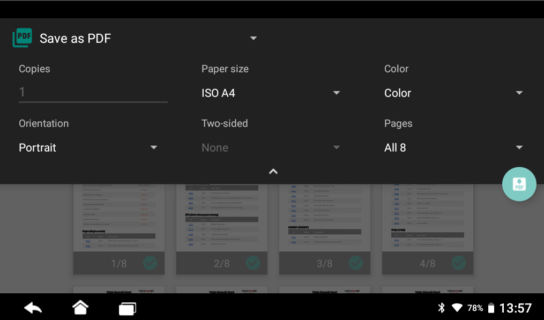The width and height of the screenshot is (544, 320).
Task: Open the Color mode dropdown
Action: (453, 93)
